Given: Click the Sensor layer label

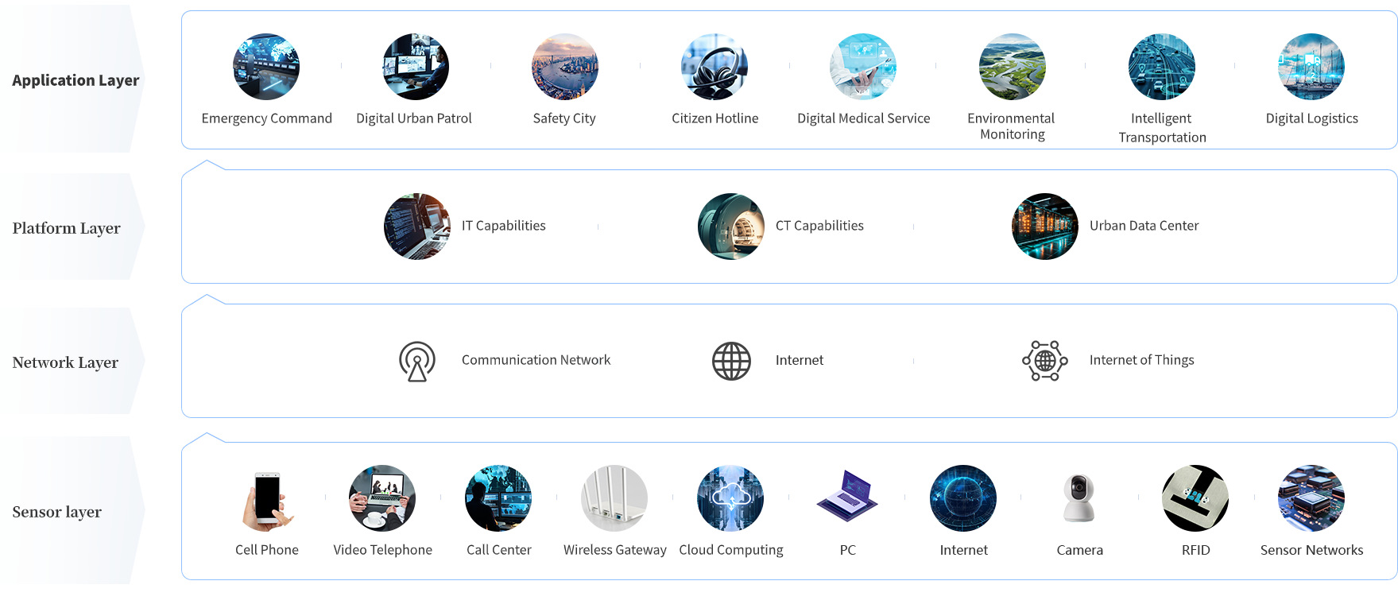Looking at the screenshot, I should 57,512.
